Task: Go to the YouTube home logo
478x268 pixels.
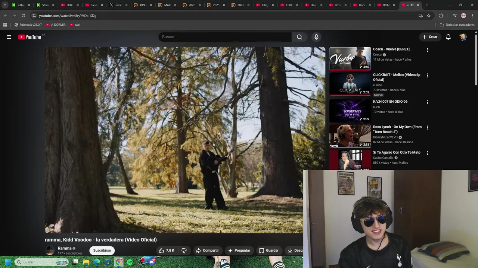Action: click(x=30, y=37)
